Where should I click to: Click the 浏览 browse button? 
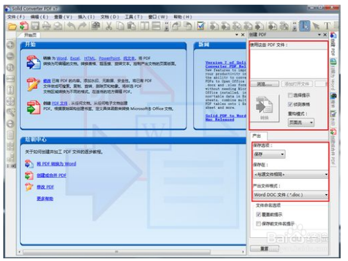pyautogui.click(x=264, y=84)
